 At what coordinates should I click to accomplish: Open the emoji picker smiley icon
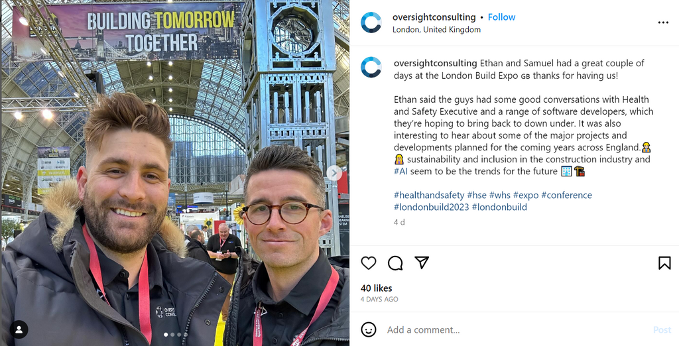point(369,329)
